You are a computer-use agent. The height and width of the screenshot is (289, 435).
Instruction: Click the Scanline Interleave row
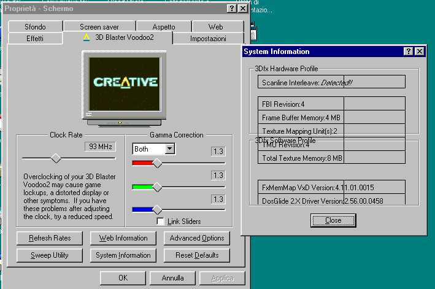[331, 82]
